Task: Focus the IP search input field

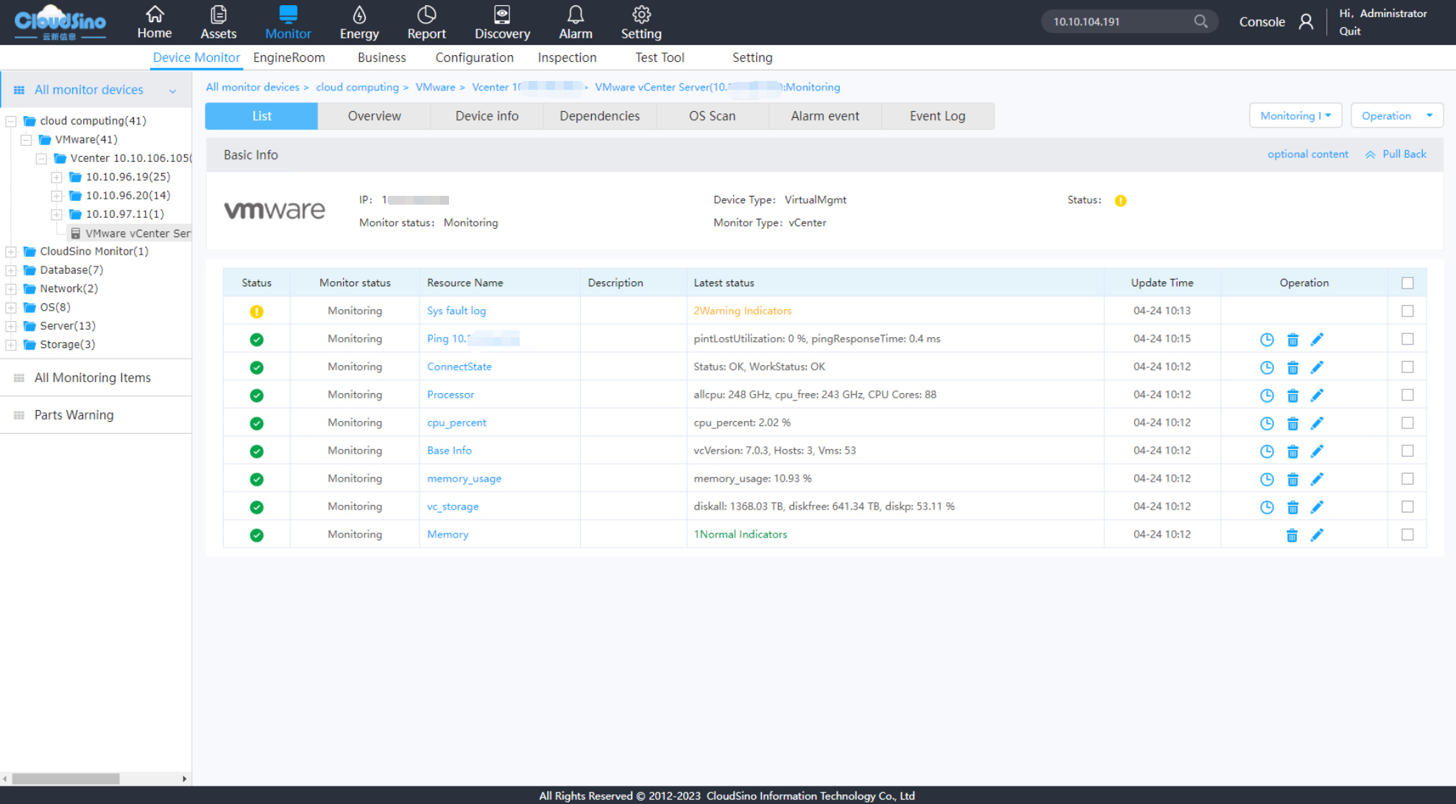Action: coord(1119,21)
